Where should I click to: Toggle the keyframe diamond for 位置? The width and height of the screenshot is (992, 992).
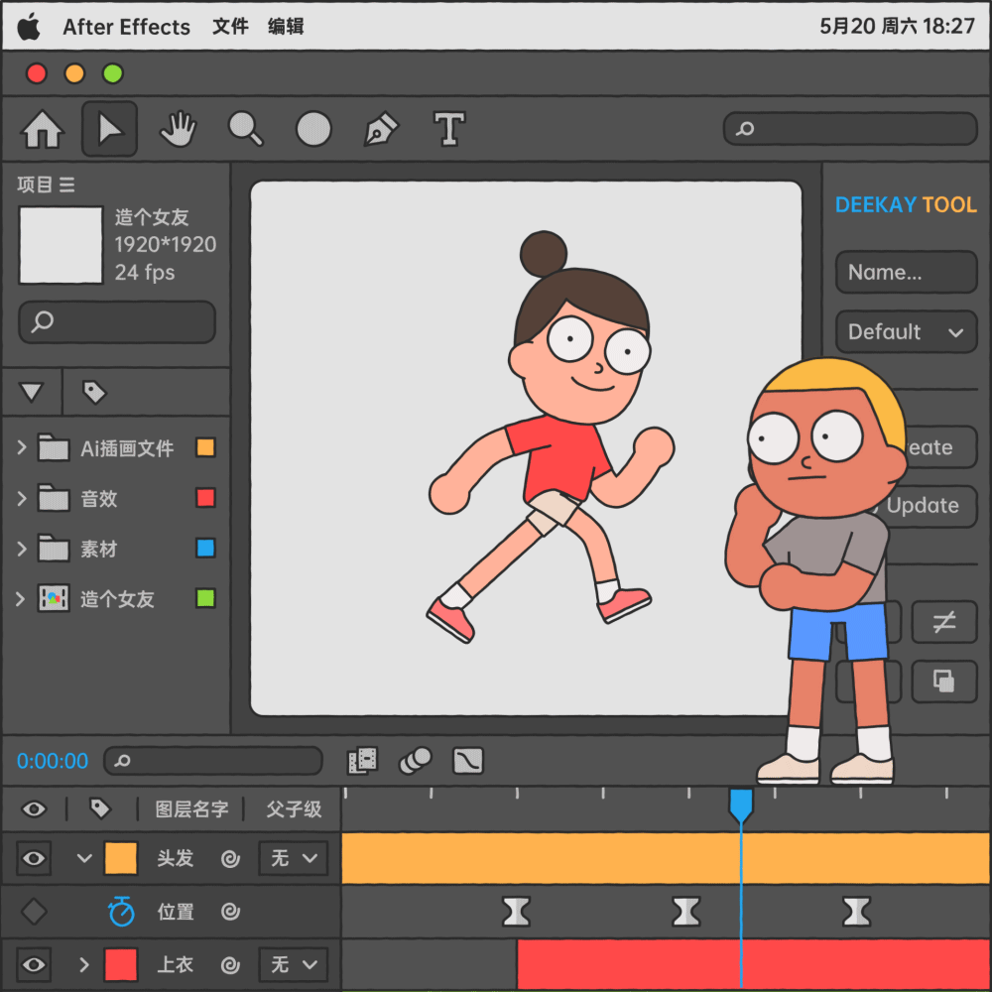[x=34, y=912]
